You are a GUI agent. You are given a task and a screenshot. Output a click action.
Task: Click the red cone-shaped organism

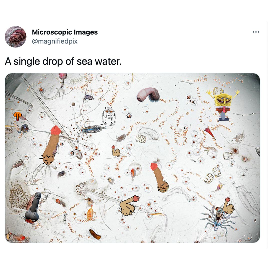tap(210, 132)
